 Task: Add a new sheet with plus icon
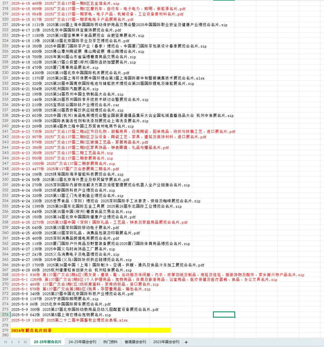pyautogui.click(x=186, y=342)
